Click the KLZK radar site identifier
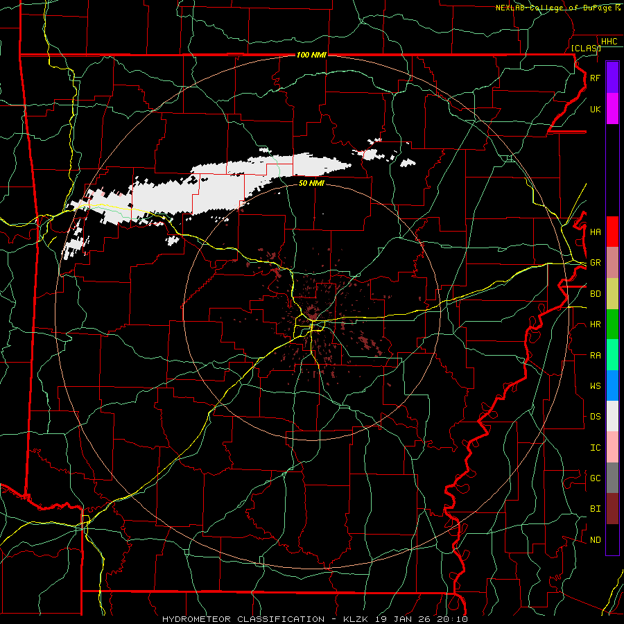 [x=356, y=619]
